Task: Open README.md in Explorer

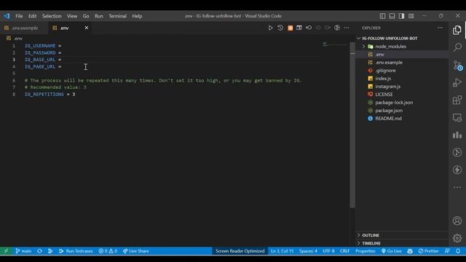Action: [x=388, y=118]
